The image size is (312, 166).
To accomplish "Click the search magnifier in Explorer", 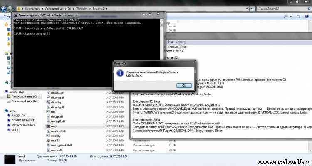I will pyautogui.click(x=309, y=9).
